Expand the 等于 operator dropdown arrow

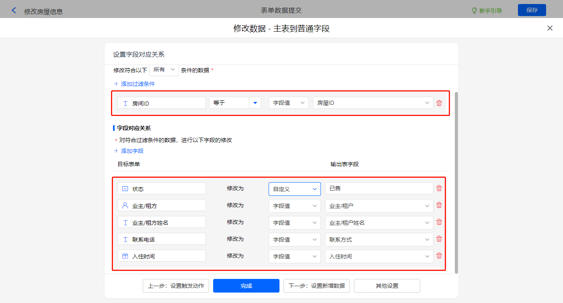coord(255,103)
